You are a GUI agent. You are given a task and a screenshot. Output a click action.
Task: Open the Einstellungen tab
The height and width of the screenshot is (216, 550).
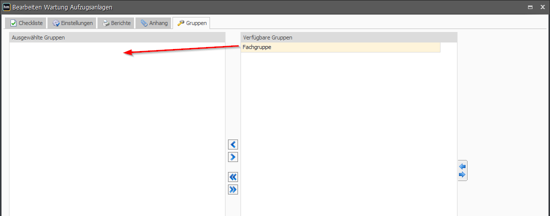(x=72, y=23)
